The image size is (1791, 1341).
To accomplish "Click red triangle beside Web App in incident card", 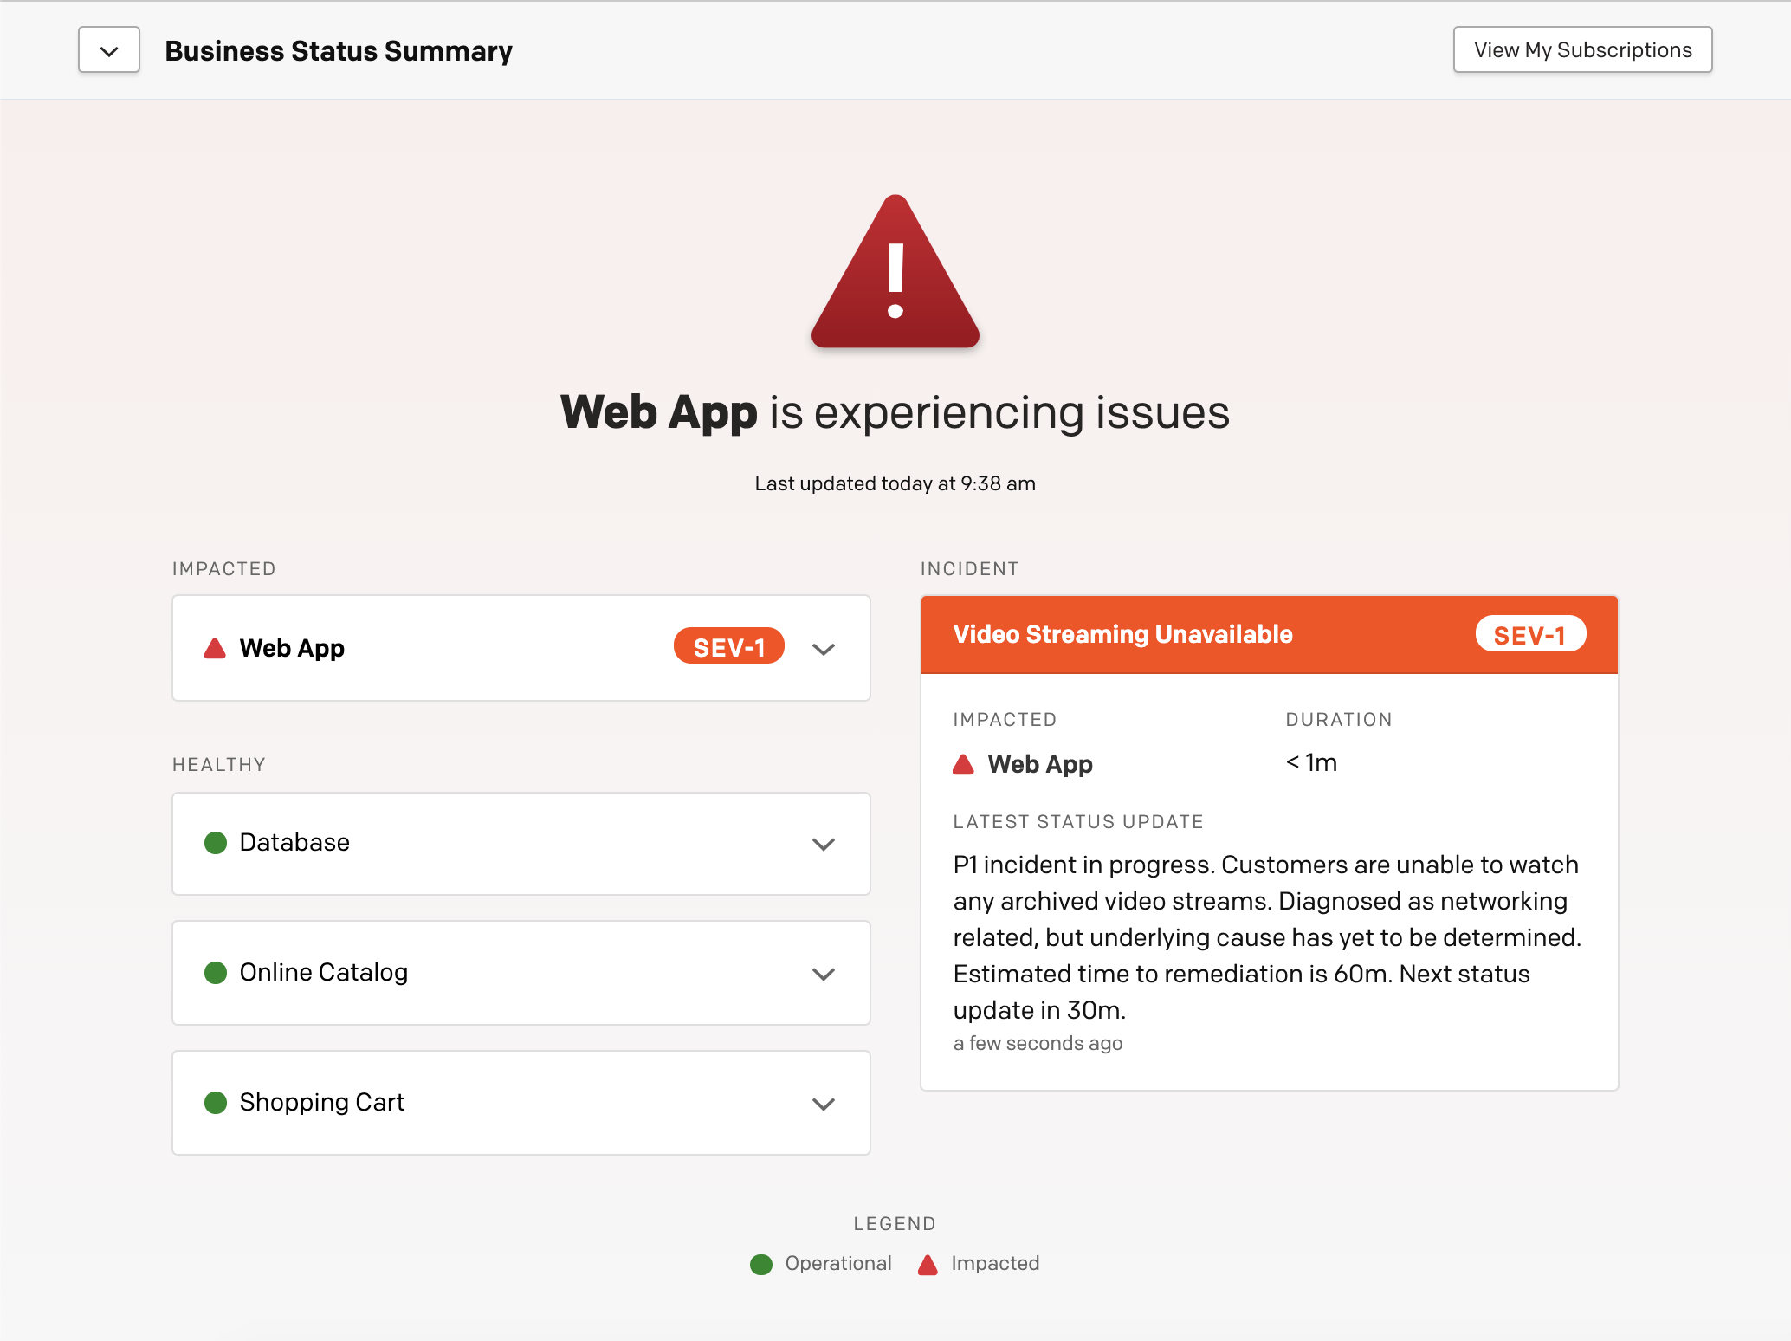I will point(963,765).
